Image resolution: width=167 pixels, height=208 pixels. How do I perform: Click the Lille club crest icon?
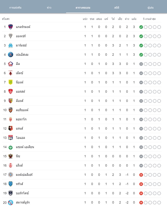tap(10, 64)
